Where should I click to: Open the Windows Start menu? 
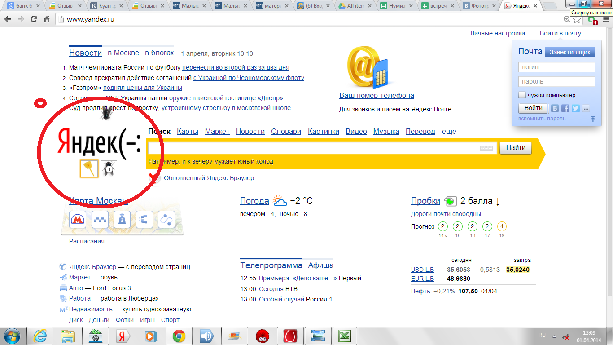(x=12, y=336)
